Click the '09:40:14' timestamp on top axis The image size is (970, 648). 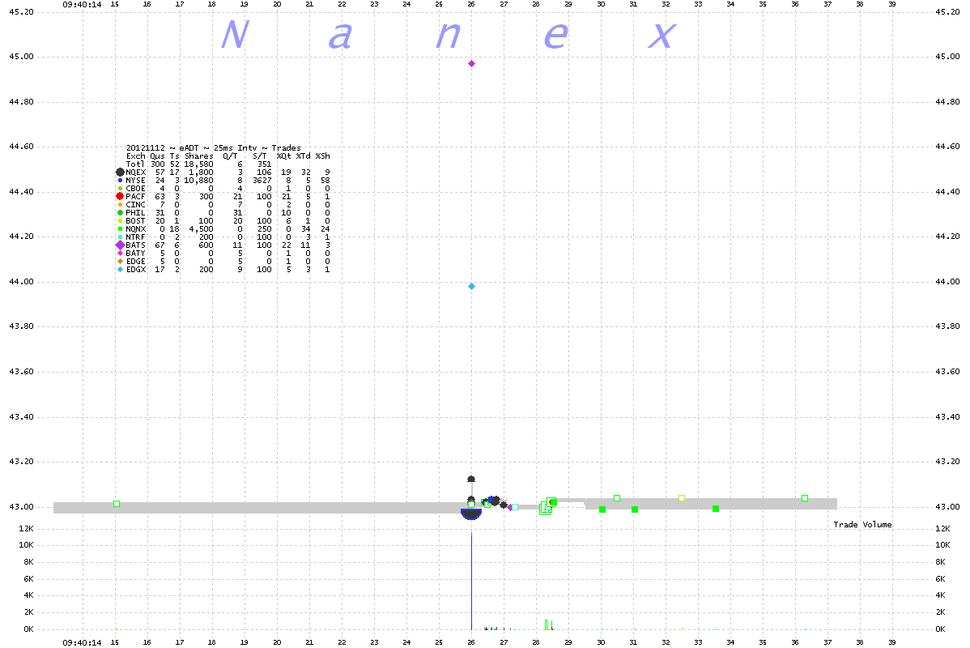point(83,4)
